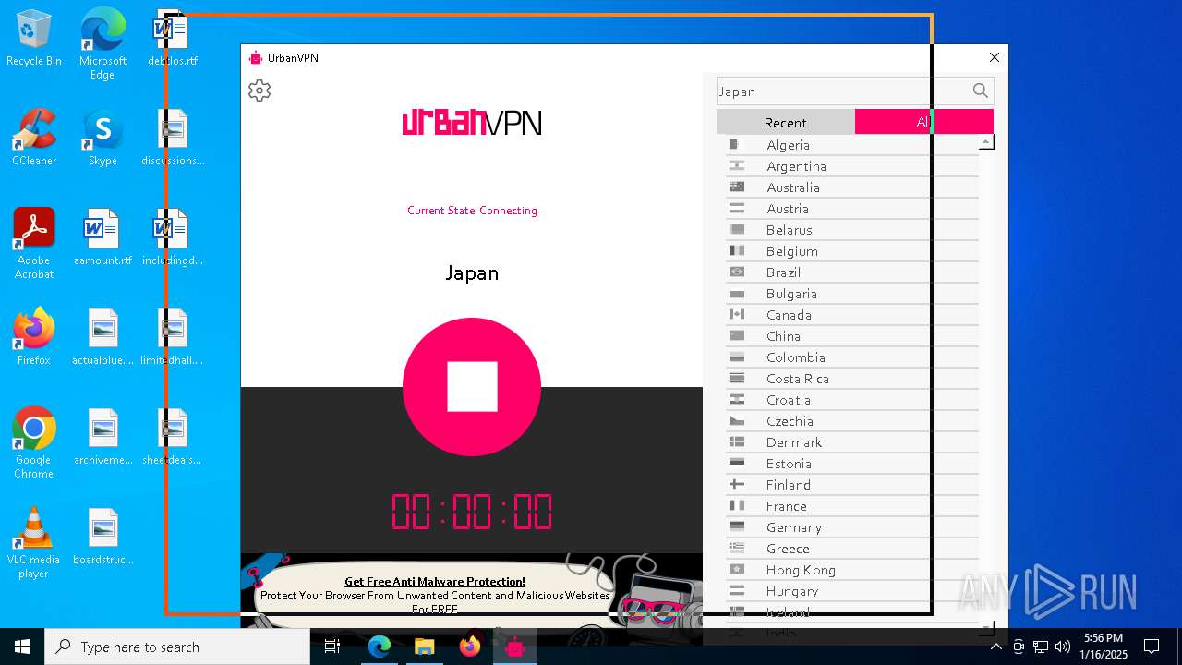Choose Czechia location
The image size is (1182, 665).
click(852, 421)
